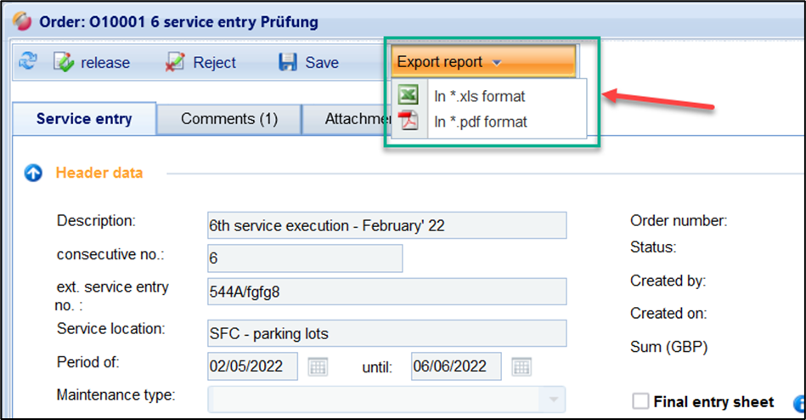This screenshot has height=420, width=806.
Task: Collapse the Header data section
Action: [33, 173]
